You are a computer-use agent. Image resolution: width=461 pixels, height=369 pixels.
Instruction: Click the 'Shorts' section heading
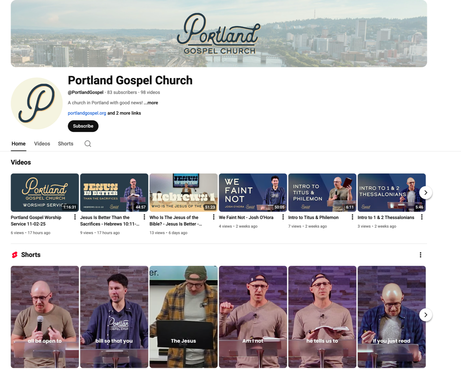(31, 255)
